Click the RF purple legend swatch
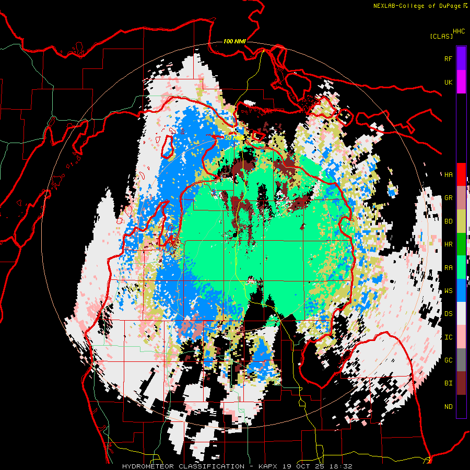This screenshot has width=470, height=470. click(x=461, y=58)
